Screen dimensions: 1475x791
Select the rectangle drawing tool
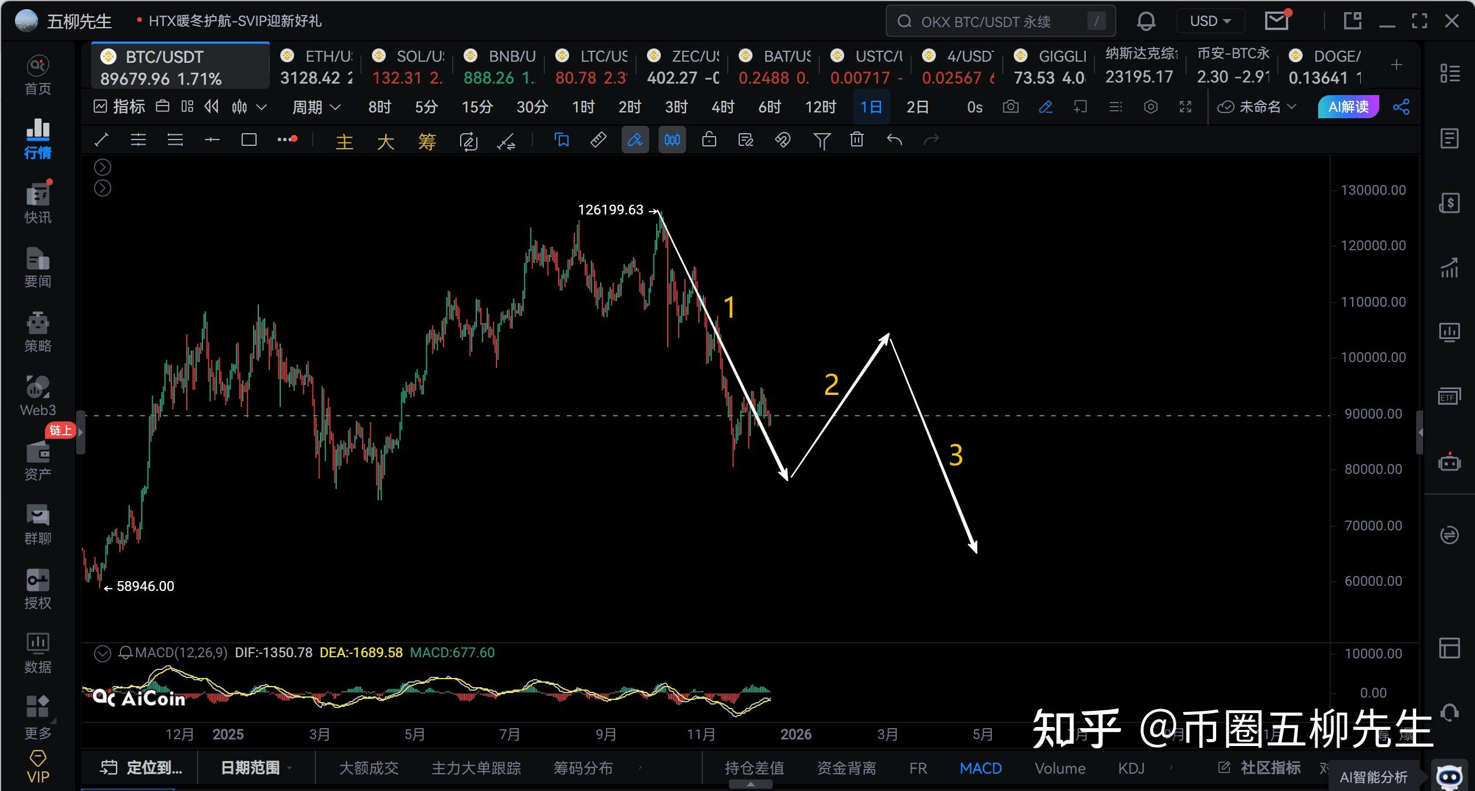coord(249,140)
